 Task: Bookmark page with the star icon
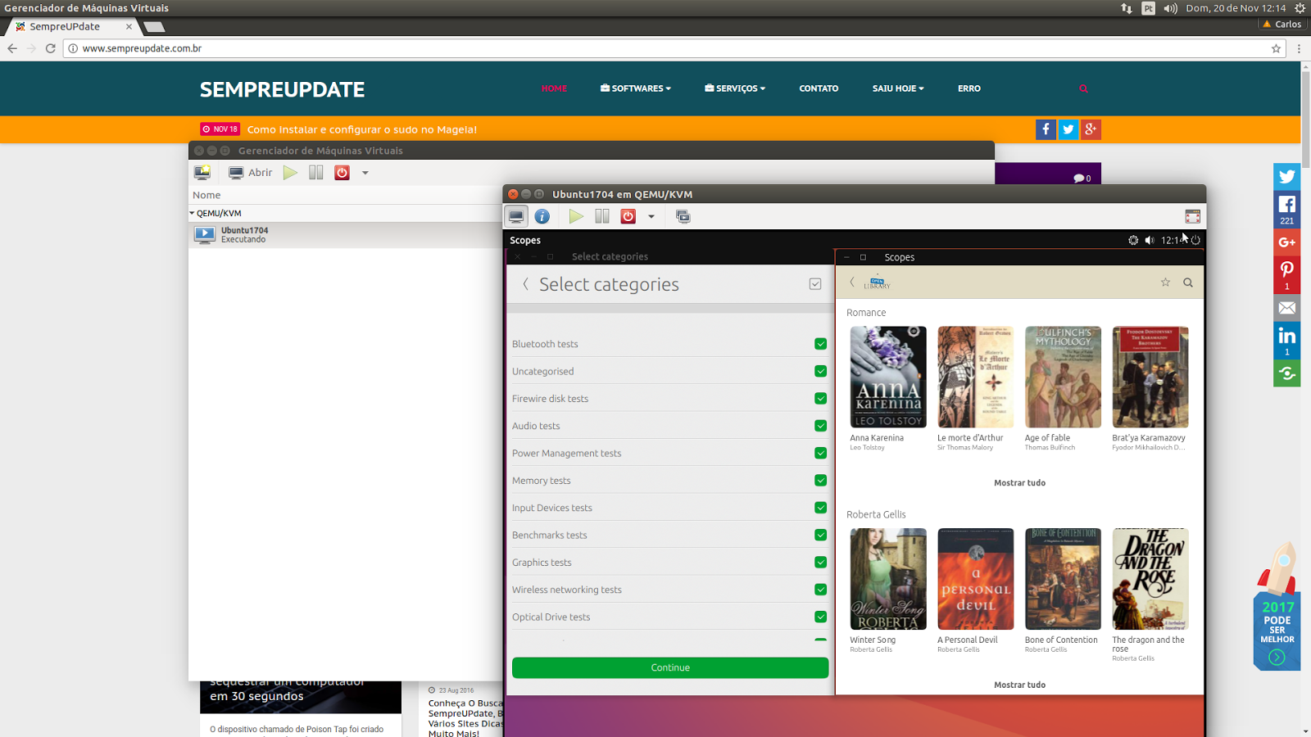point(1276,48)
